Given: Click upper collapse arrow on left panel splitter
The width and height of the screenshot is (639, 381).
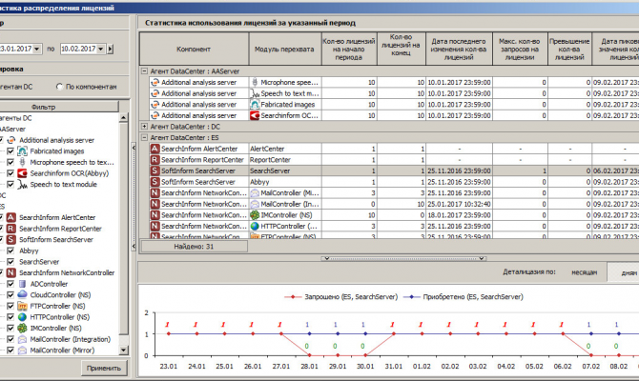Looking at the screenshot, I should [134, 148].
